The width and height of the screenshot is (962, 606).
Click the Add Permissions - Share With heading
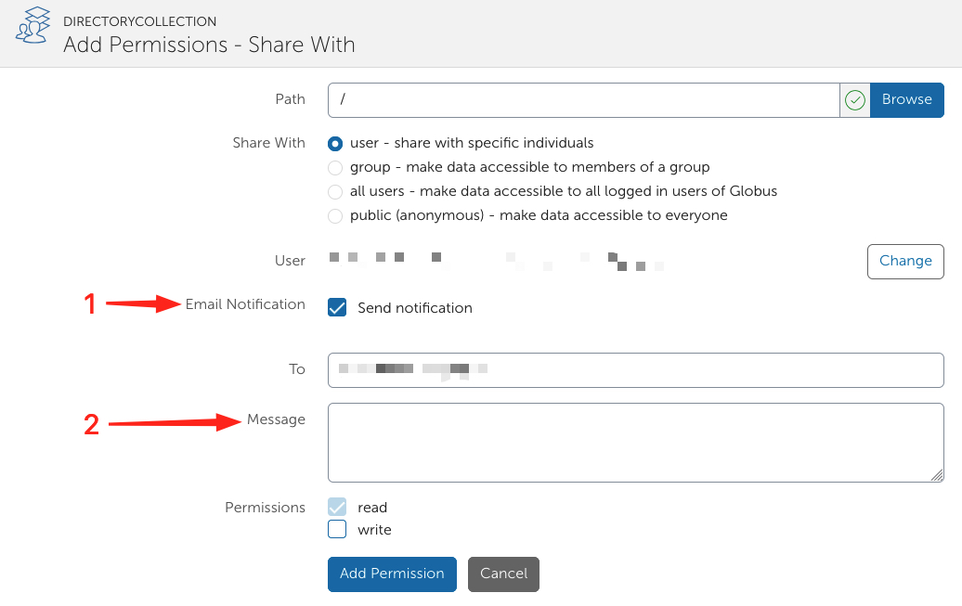[x=209, y=45]
